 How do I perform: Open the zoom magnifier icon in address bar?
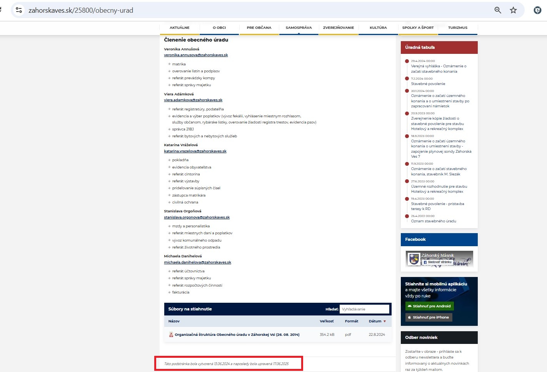pos(498,10)
